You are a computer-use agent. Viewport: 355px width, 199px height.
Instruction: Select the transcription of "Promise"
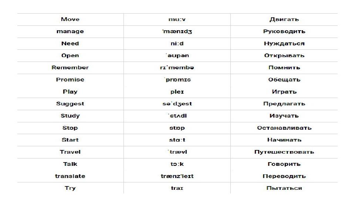pos(178,80)
